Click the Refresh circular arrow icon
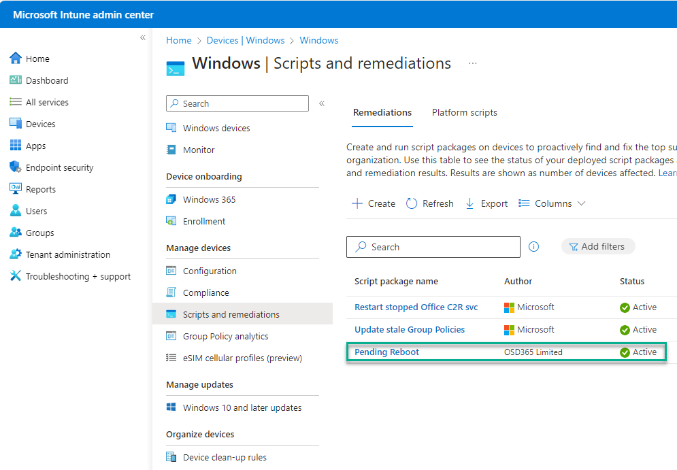Image resolution: width=677 pixels, height=470 pixels. pyautogui.click(x=412, y=203)
